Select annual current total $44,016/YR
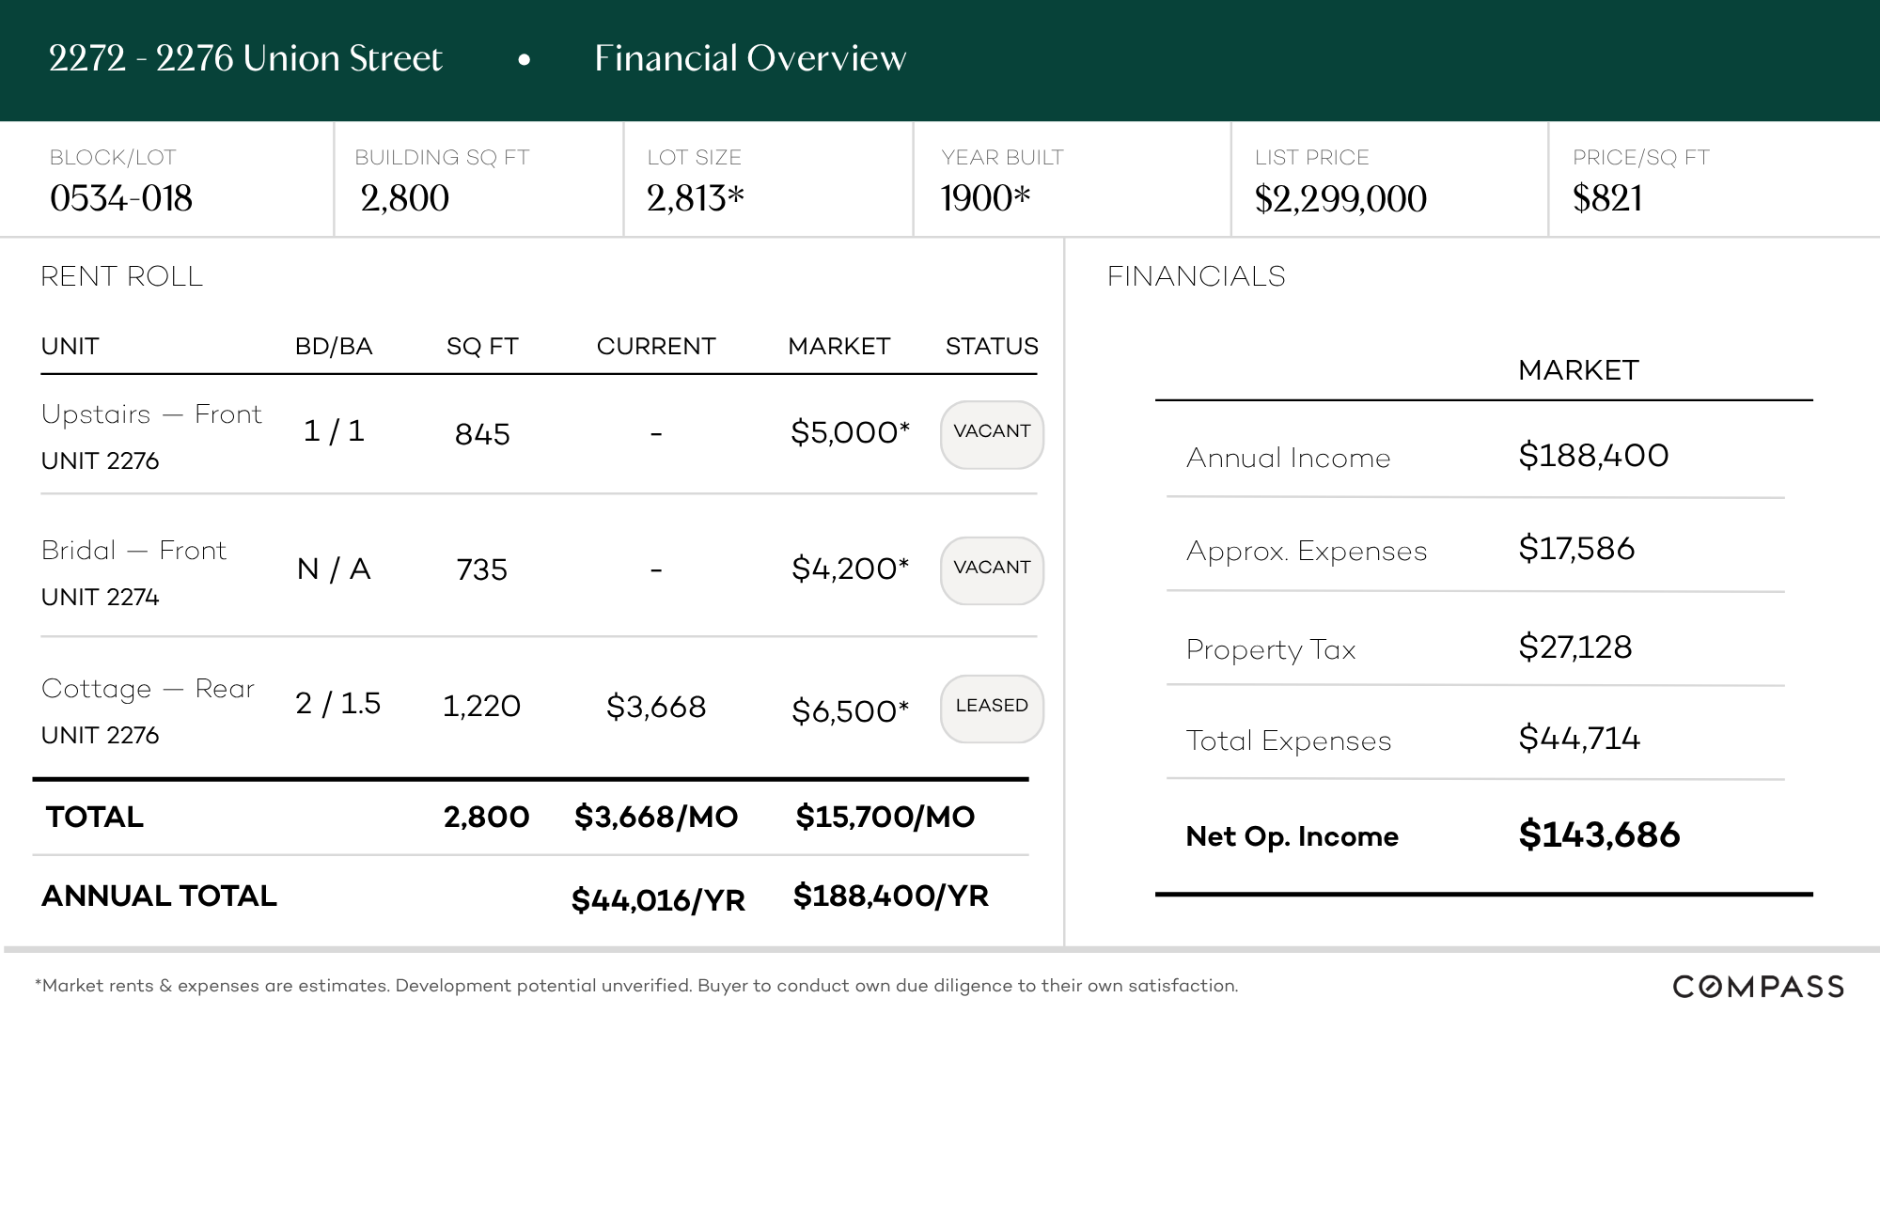1880x1216 pixels. coord(658,900)
